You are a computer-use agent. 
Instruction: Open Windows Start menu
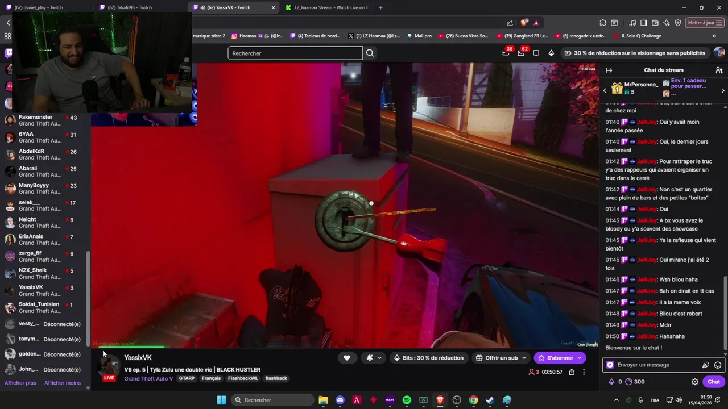(221, 400)
